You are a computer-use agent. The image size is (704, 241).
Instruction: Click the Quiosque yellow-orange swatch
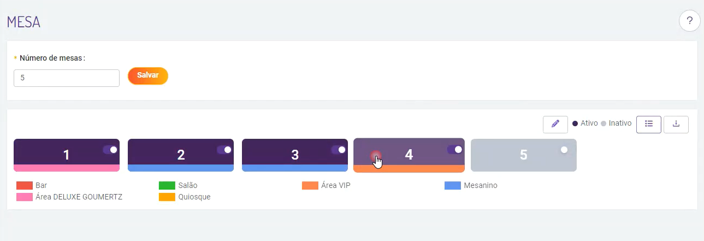[x=168, y=197]
